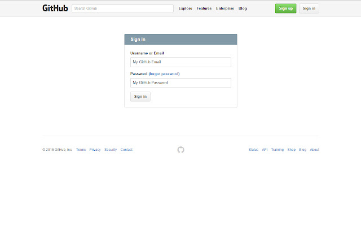Screen dimensions: 361x226
Task: Open the Training footer link
Action: coord(277,150)
